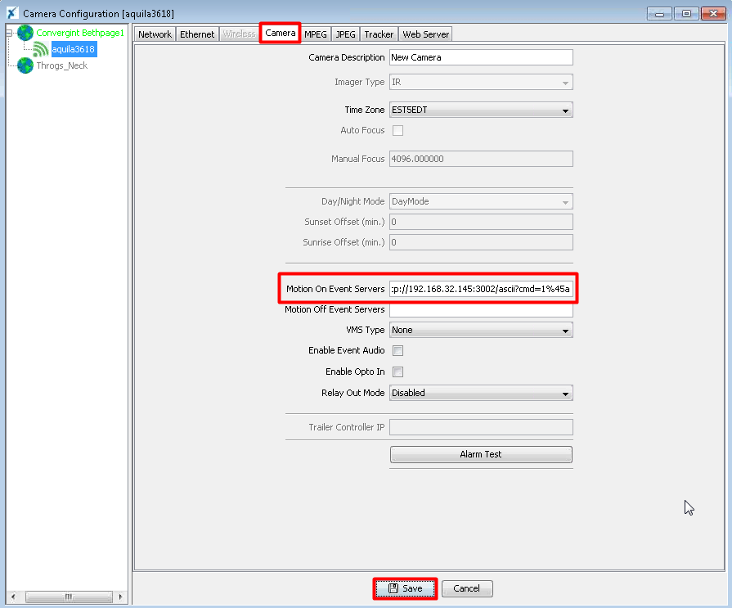Screen dimensions: 732x608
Task: Open the Wireless tab
Action: [239, 34]
